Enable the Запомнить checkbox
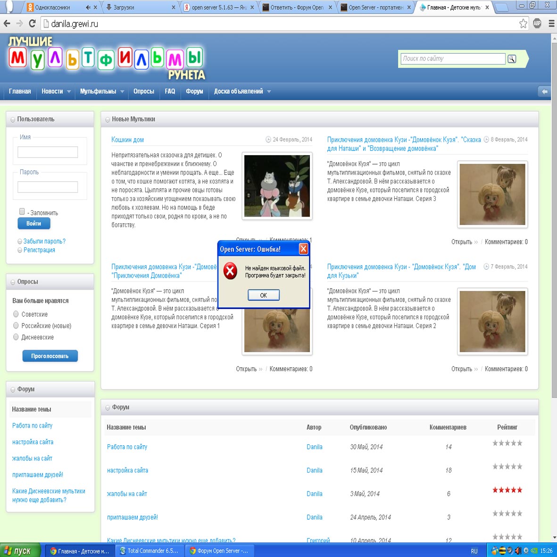 [22, 212]
